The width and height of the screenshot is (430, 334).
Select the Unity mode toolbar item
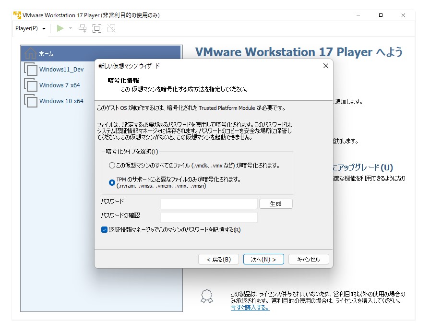pos(111,28)
